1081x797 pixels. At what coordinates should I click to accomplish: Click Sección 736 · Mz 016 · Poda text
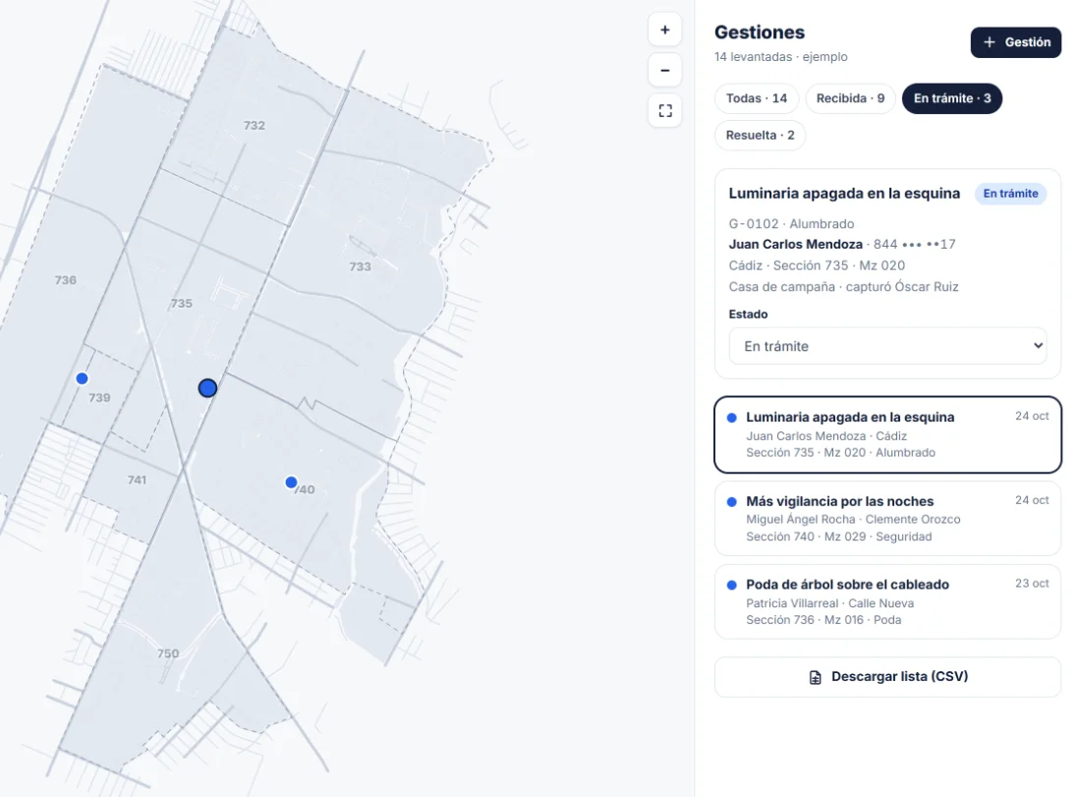(824, 620)
